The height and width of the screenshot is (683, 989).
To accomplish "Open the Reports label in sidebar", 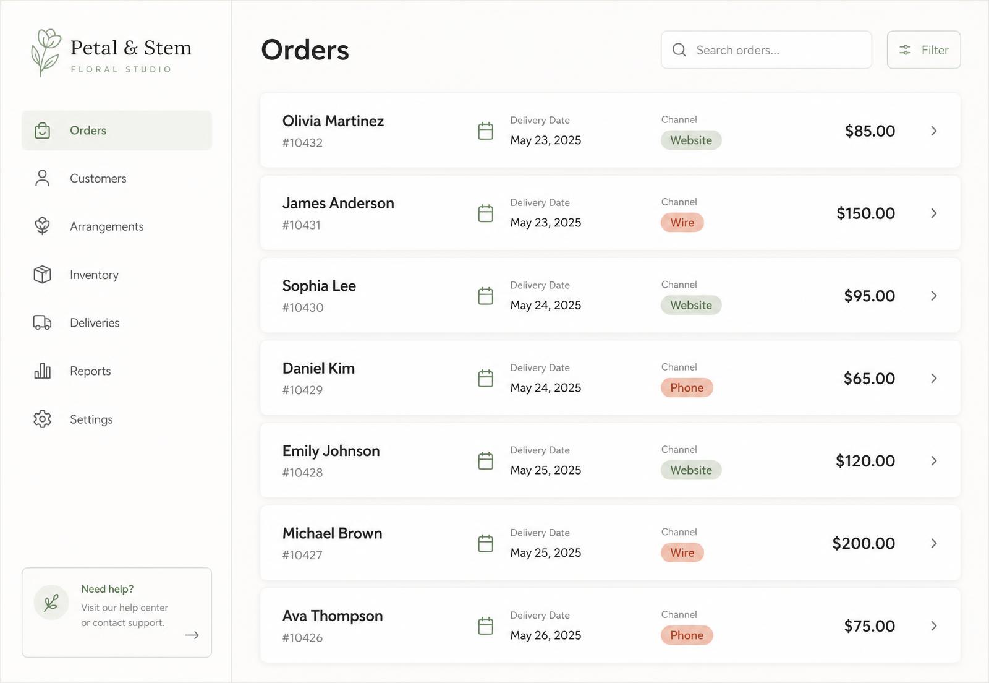I will [x=90, y=371].
